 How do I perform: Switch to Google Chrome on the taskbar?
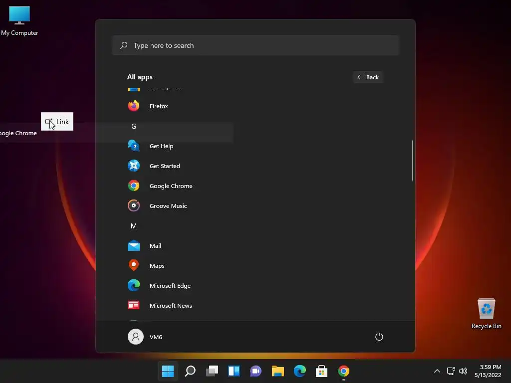click(344, 371)
